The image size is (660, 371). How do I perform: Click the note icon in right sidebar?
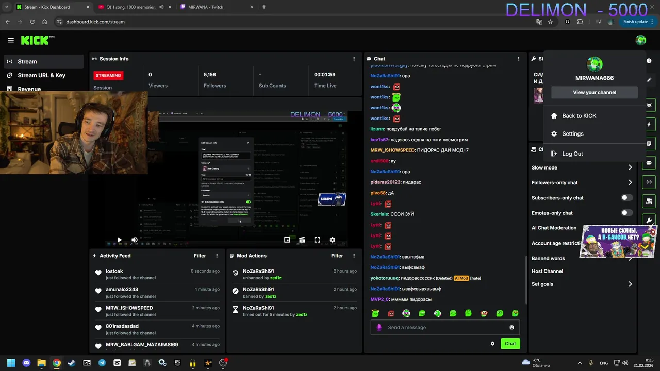649,144
